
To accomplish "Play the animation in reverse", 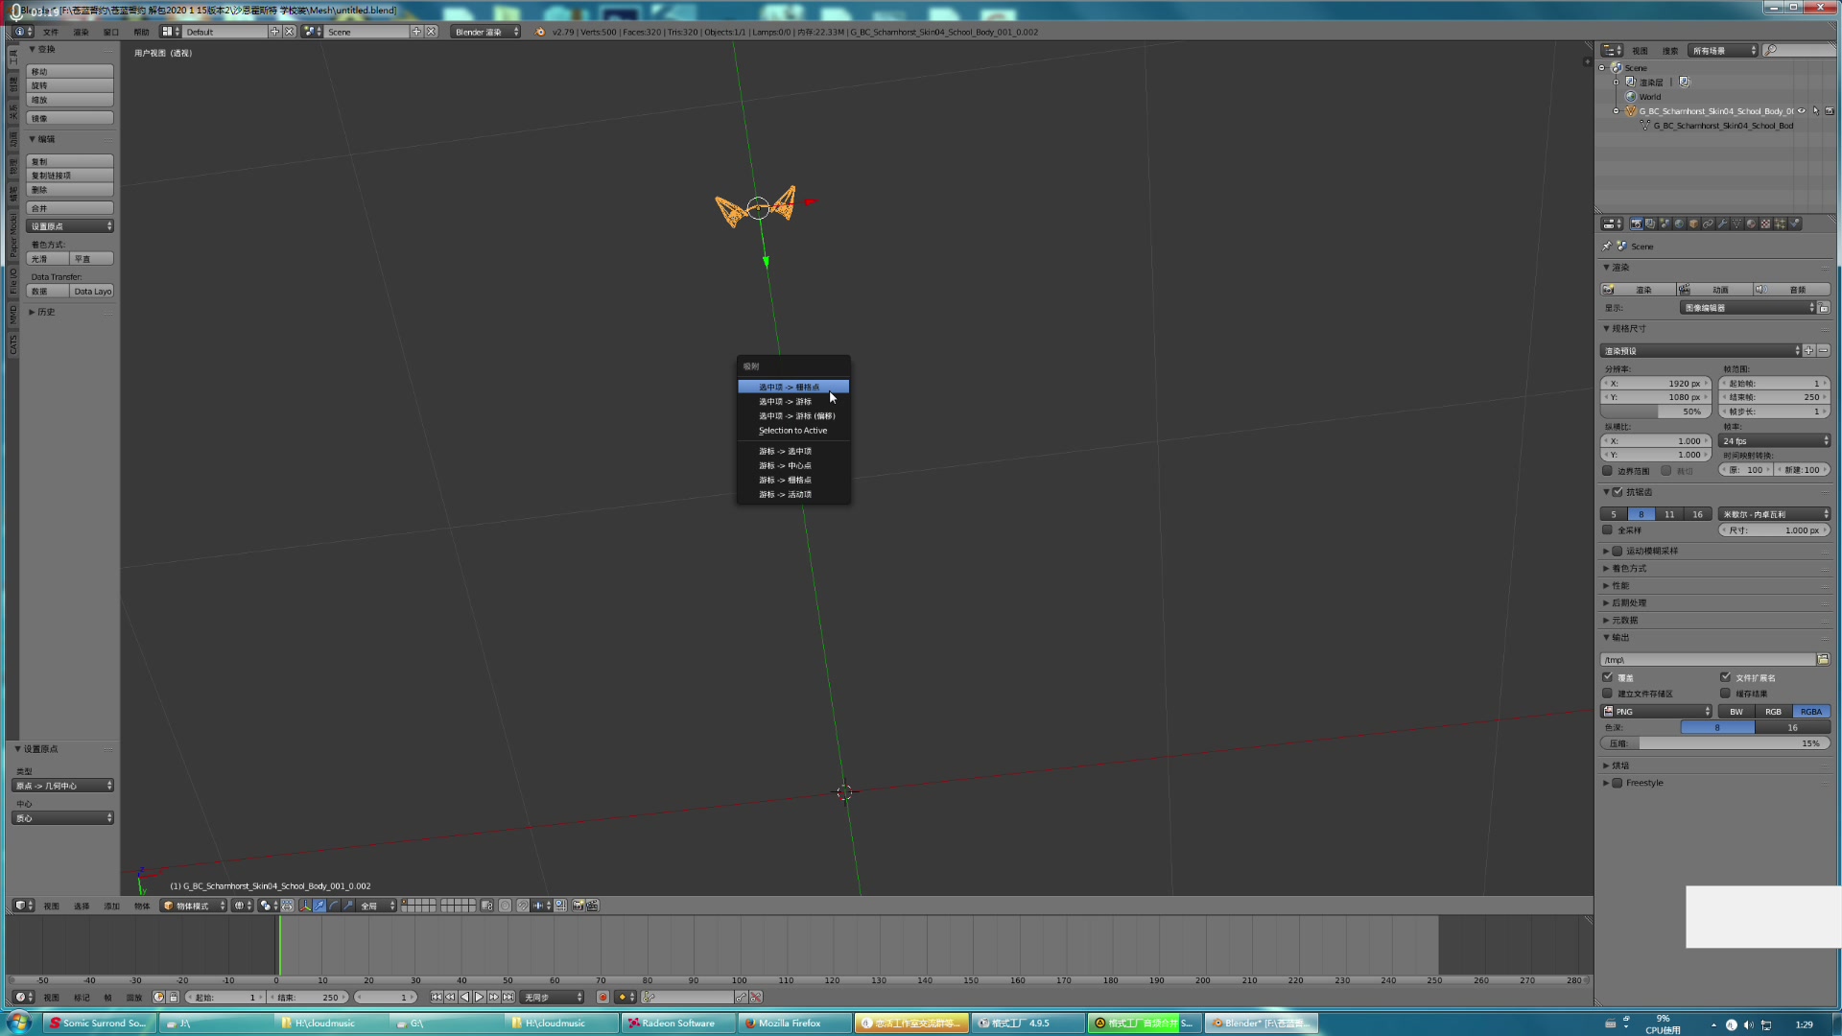I will coord(465,997).
